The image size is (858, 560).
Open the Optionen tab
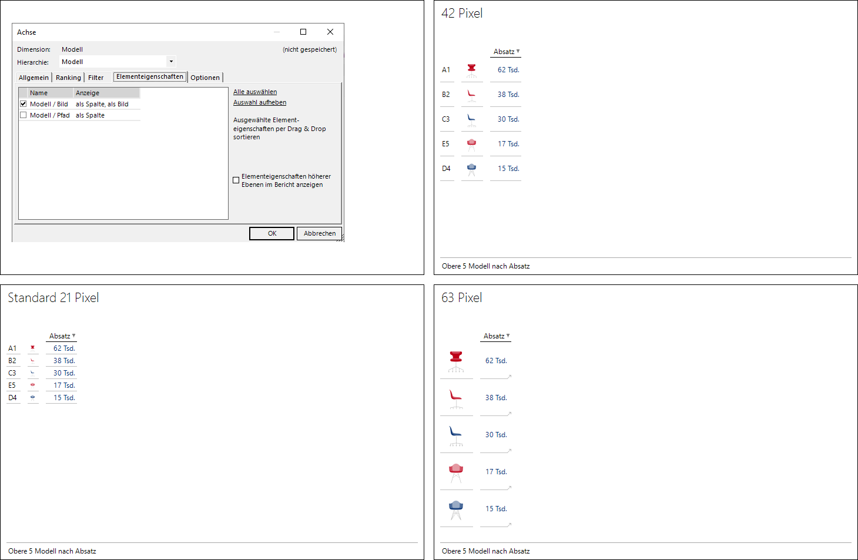click(205, 78)
